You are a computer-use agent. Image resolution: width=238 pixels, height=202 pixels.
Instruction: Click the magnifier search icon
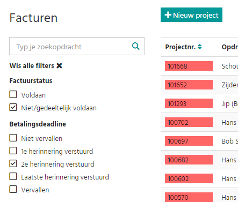(136, 46)
